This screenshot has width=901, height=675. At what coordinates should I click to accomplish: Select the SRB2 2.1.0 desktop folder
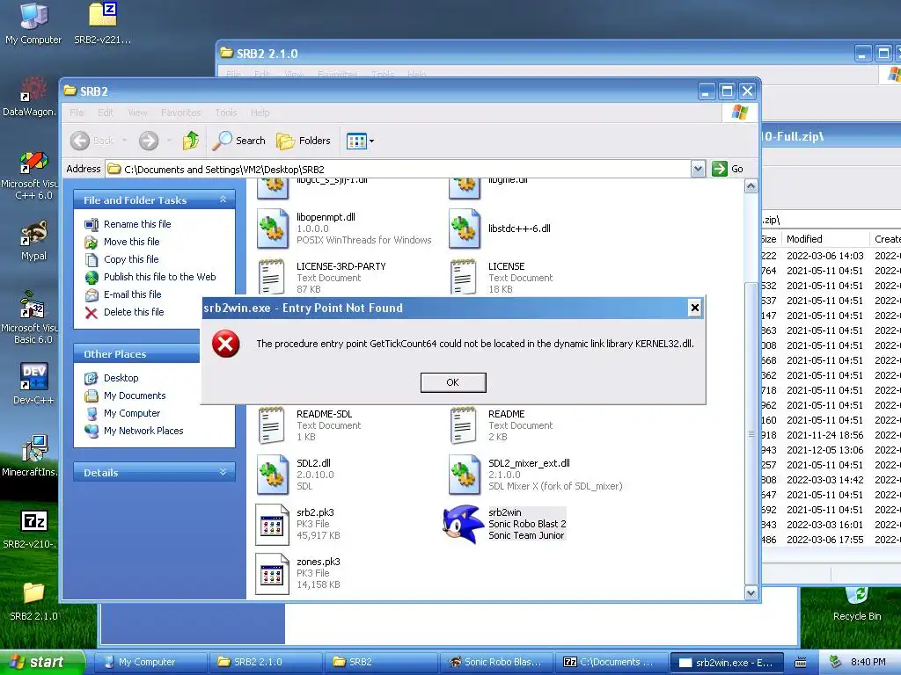[33, 601]
